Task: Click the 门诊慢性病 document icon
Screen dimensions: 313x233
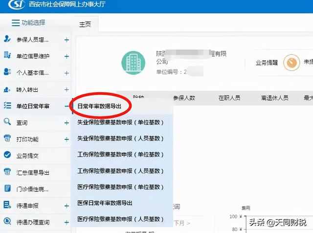Action: (7, 188)
